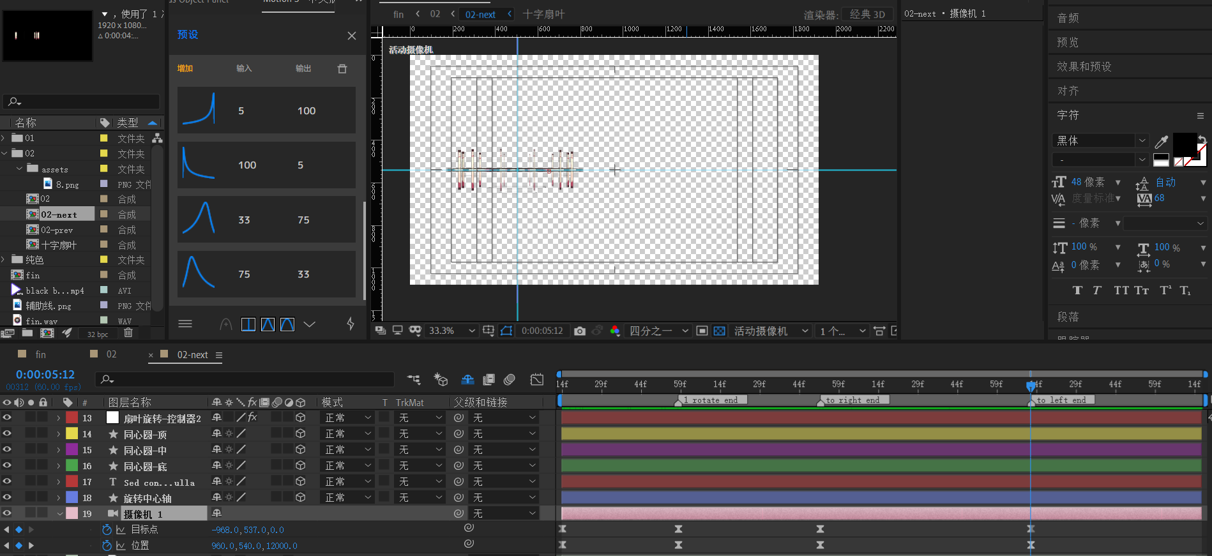This screenshot has height=556, width=1212.
Task: Switch to the 02 timeline tab
Action: tap(111, 354)
